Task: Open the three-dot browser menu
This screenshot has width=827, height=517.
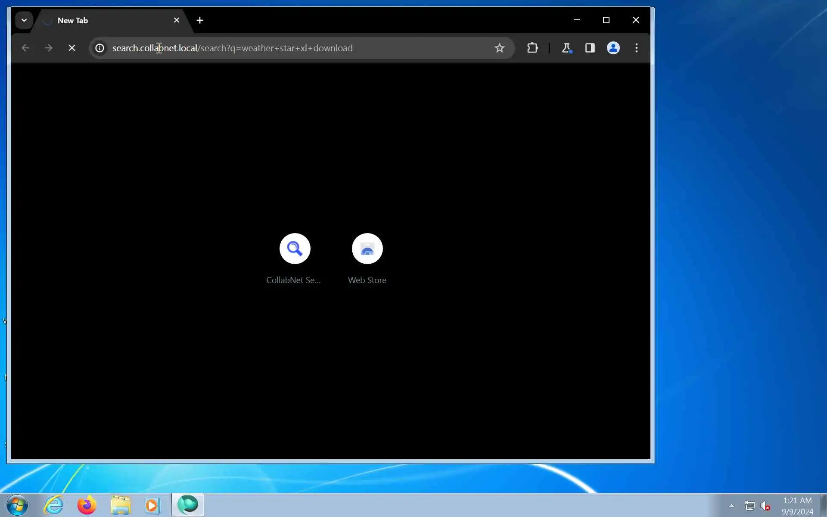Action: point(636,48)
